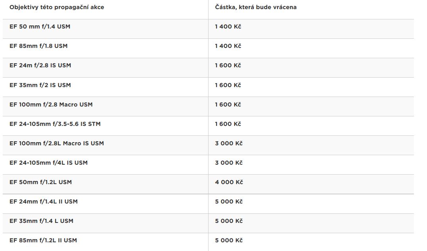Screen dimensions: 427x251
Task: Click 1 400 Kč for EF 50 mm lens
Action: (228, 27)
